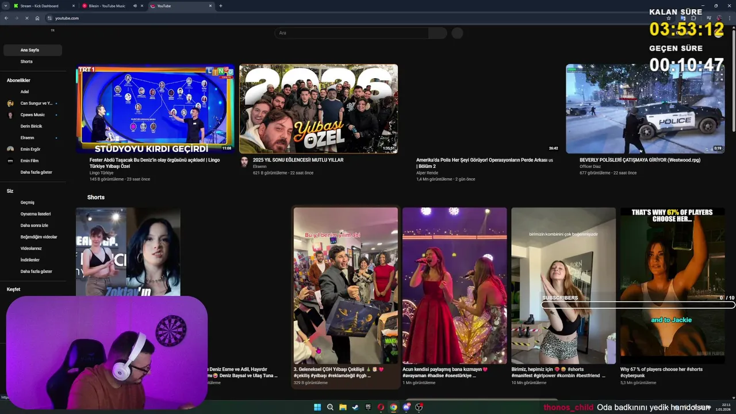The width and height of the screenshot is (736, 414).
Task: Open the Fester Abdü Taşacak video title
Action: tap(155, 163)
